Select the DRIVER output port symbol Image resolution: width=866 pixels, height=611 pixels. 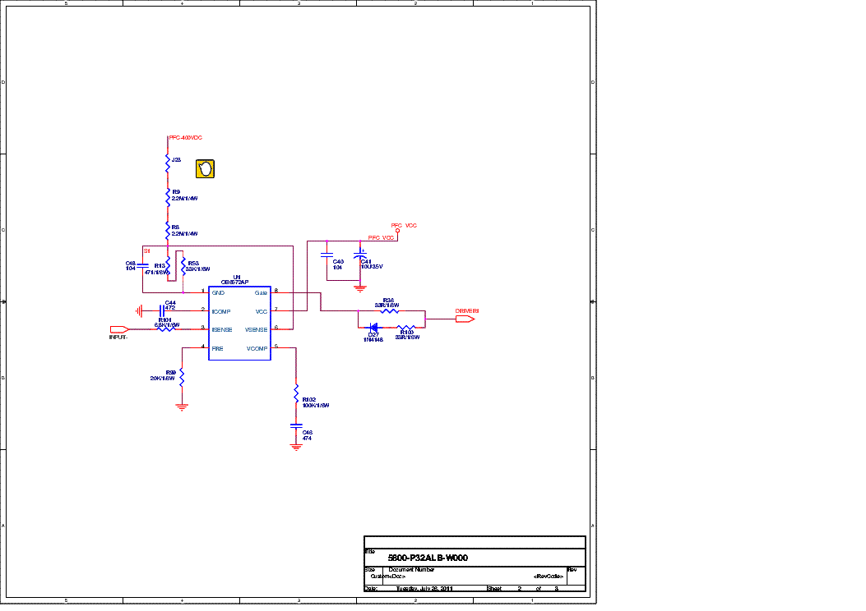465,319
